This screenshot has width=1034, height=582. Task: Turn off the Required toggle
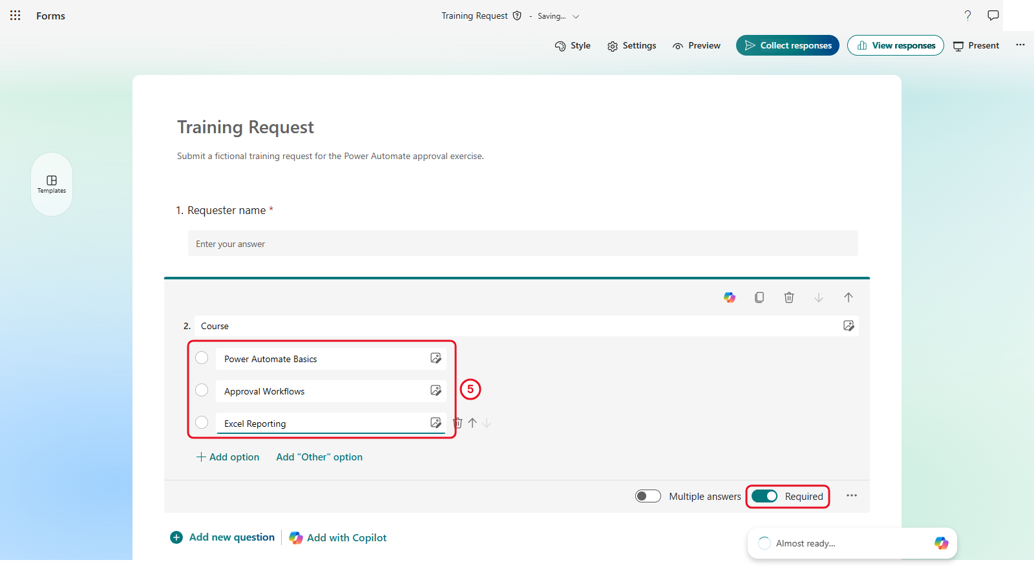coord(765,496)
